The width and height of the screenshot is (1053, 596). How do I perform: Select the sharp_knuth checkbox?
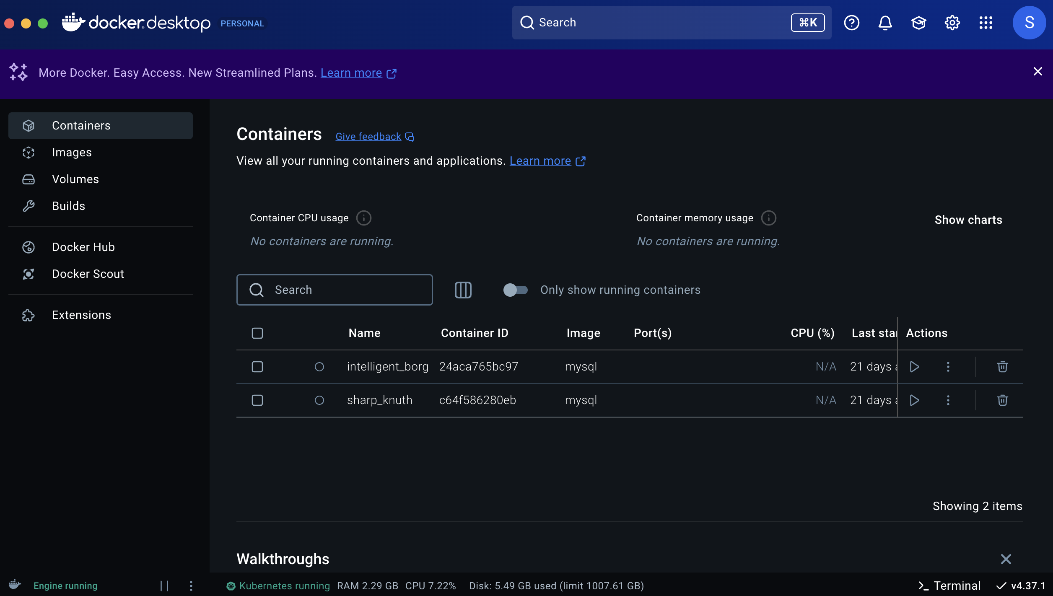click(257, 400)
